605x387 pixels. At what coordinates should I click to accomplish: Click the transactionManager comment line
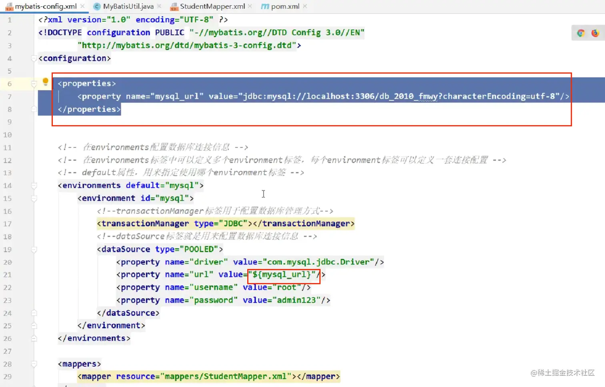tap(215, 211)
